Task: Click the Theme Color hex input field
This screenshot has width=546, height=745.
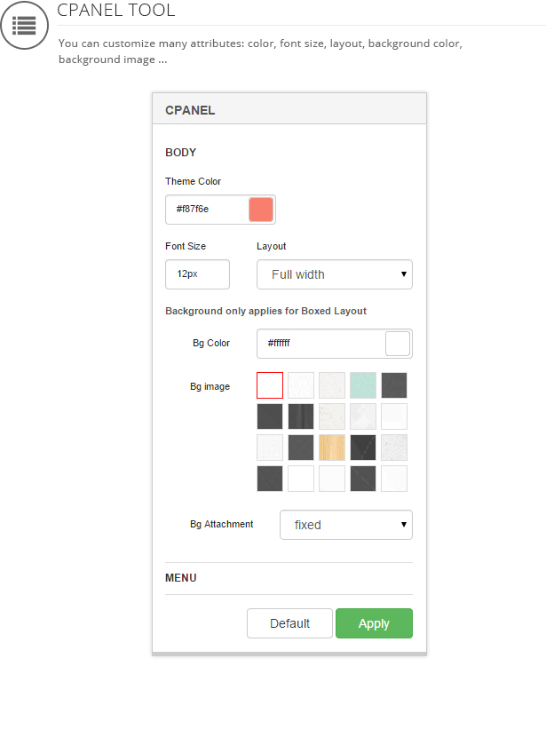Action: coord(206,210)
